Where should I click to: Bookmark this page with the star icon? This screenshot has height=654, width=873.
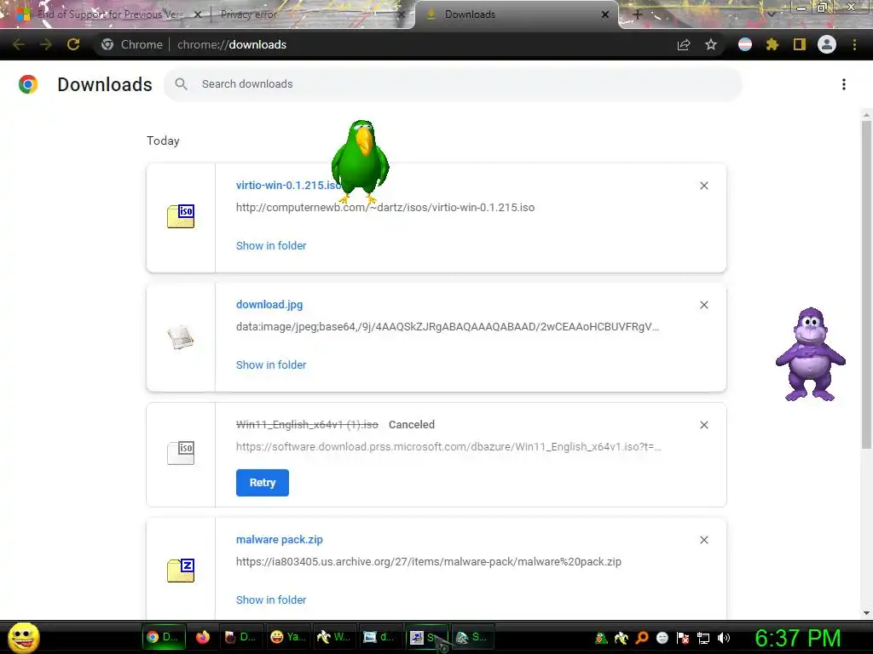711,44
